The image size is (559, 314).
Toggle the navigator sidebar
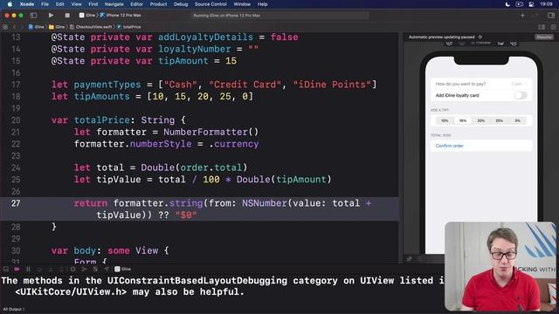(33, 16)
